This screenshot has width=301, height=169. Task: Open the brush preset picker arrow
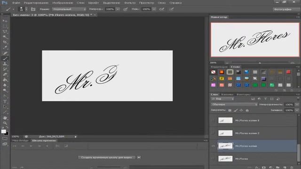(26, 9)
